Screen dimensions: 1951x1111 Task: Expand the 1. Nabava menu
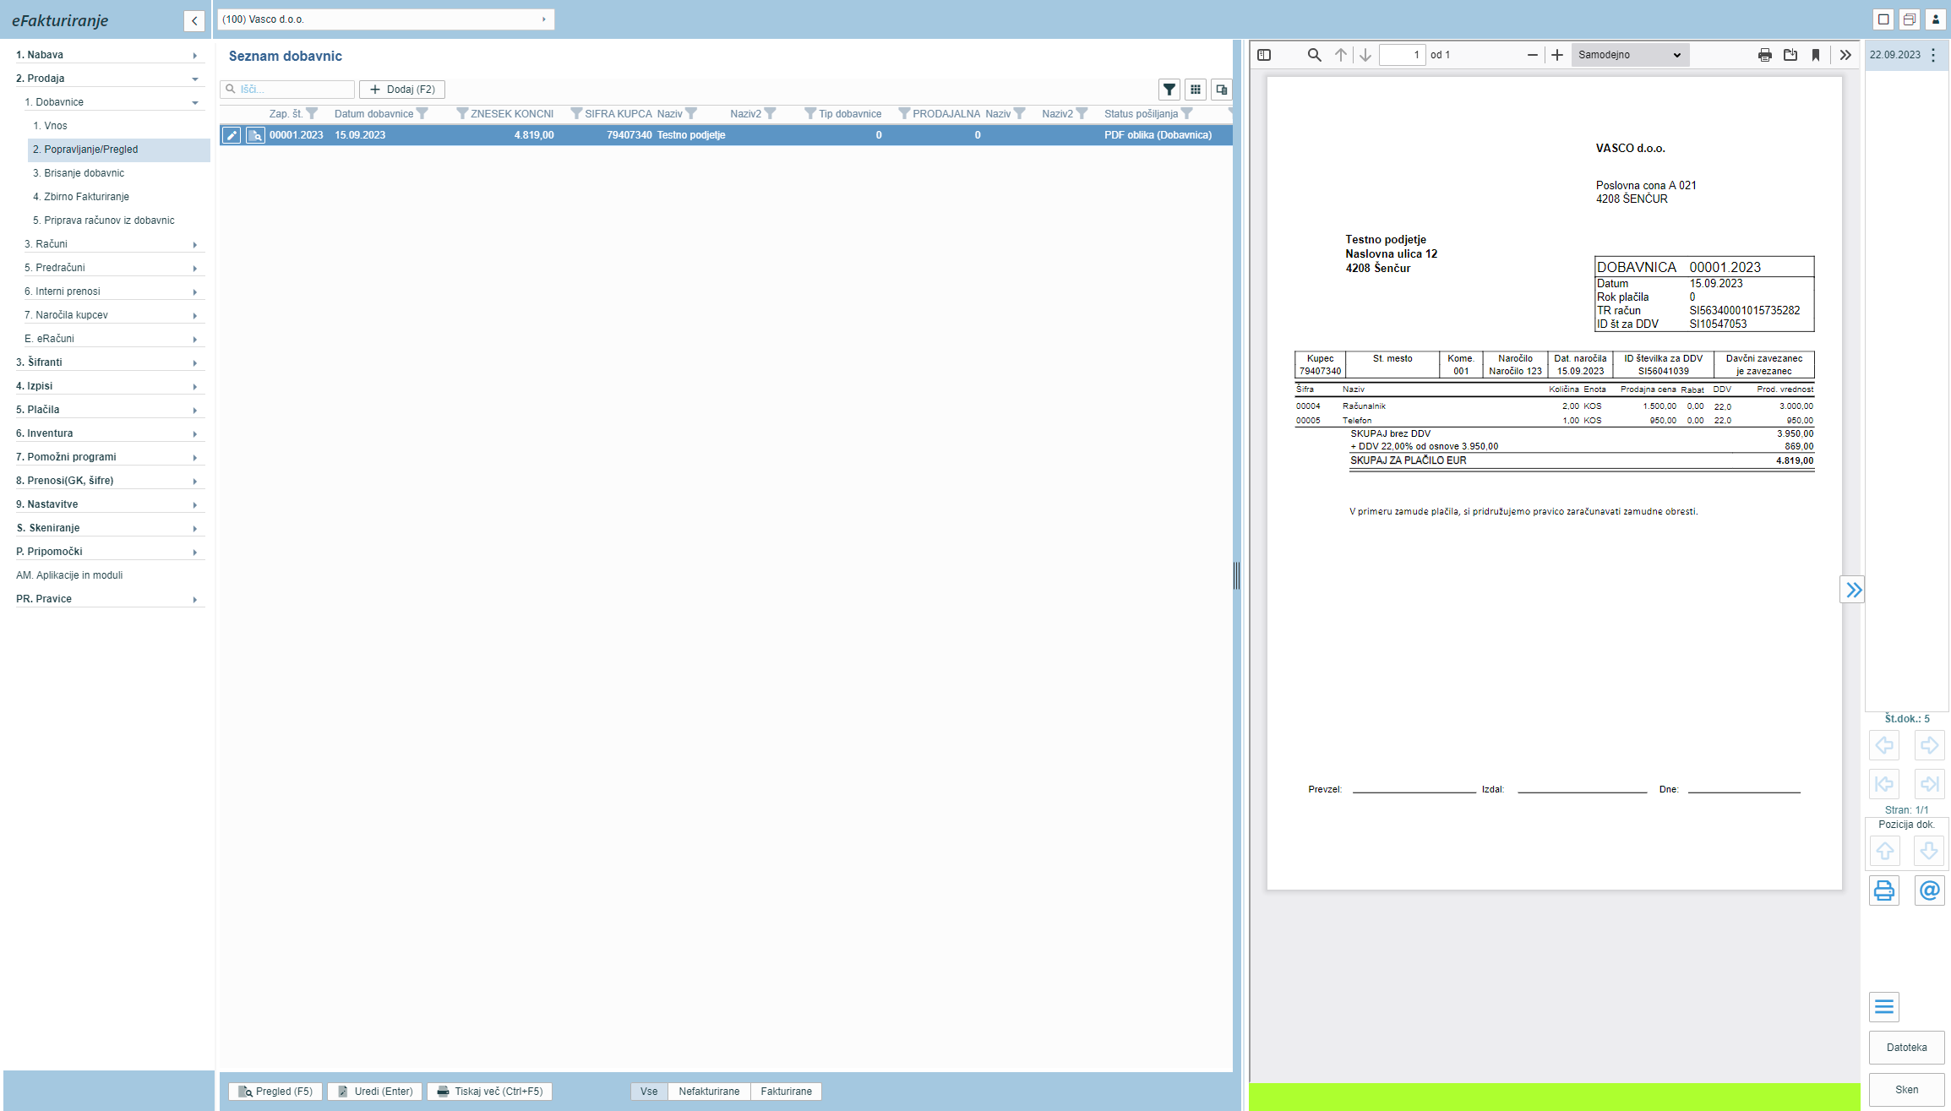click(x=110, y=55)
